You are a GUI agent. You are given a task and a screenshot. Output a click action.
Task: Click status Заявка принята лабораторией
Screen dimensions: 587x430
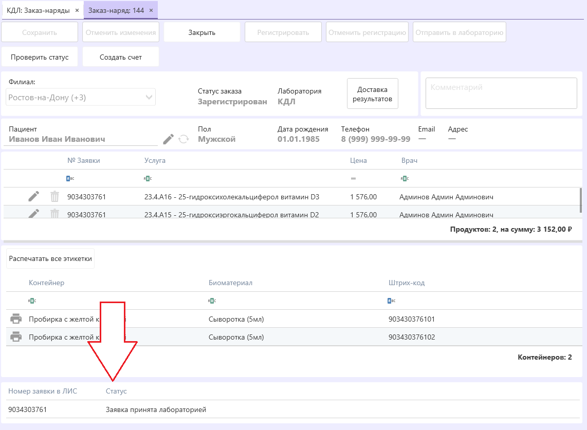156,409
